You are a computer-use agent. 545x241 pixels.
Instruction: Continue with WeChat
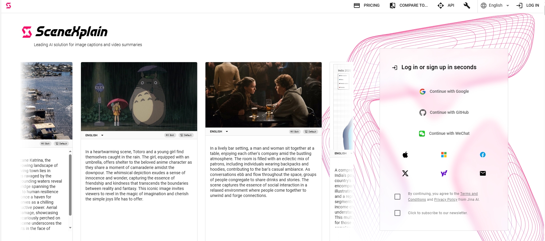click(x=444, y=133)
